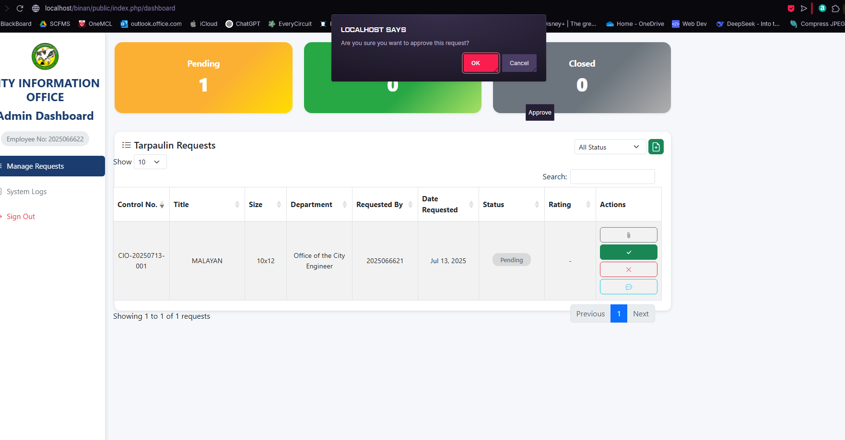Go to Previous page of requests
Viewport: 845px width, 440px height.
coord(590,313)
